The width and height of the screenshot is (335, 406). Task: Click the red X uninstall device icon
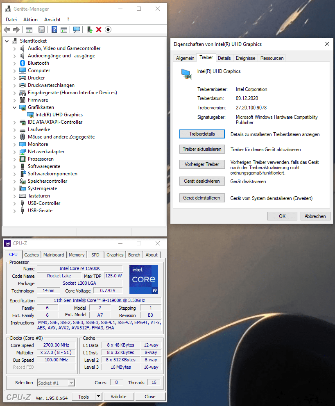[99, 29]
